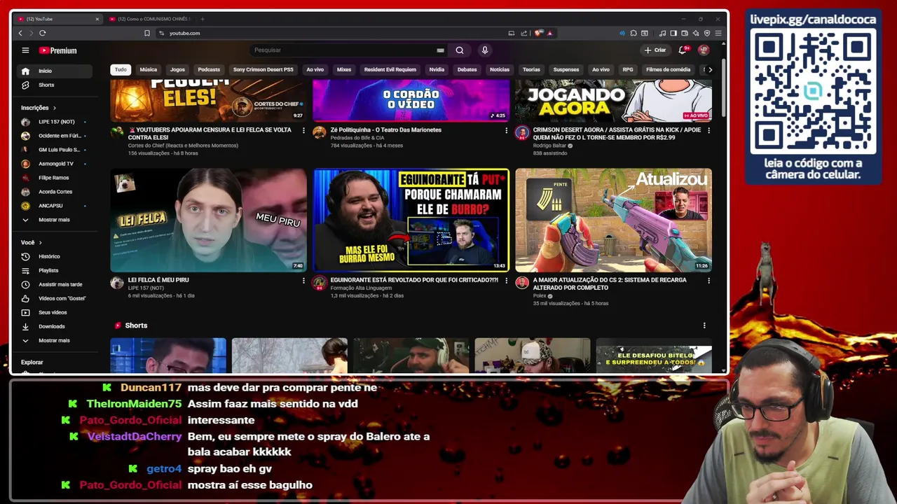The width and height of the screenshot is (897, 504).
Task: Expand the Inscrições section header
Action: pyautogui.click(x=38, y=108)
